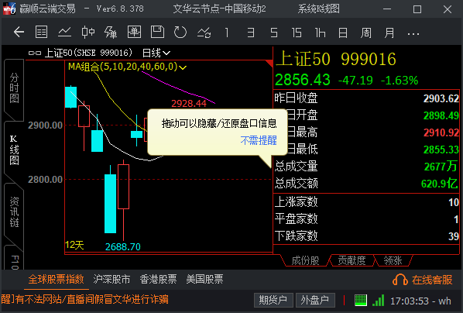Click the green network status monitor icon
Image resolution: width=463 pixels, height=313 pixels.
pyautogui.click(x=360, y=301)
